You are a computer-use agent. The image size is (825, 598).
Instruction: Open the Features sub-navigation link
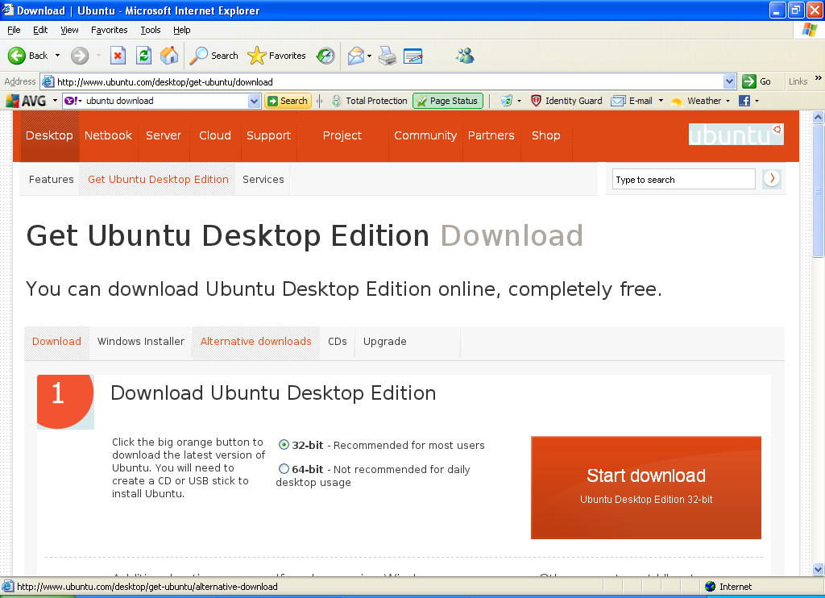[51, 179]
